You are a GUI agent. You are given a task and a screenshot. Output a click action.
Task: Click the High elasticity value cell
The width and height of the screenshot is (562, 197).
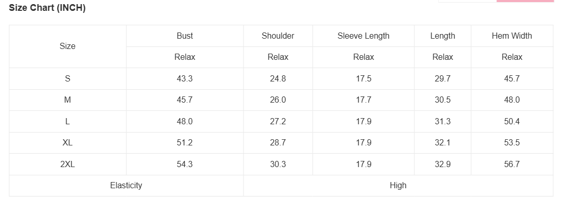coord(398,186)
